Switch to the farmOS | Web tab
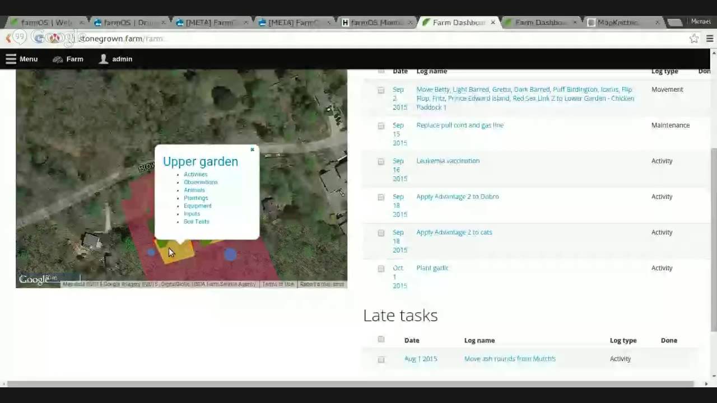Screen dimensions: 717x403 point(46,23)
